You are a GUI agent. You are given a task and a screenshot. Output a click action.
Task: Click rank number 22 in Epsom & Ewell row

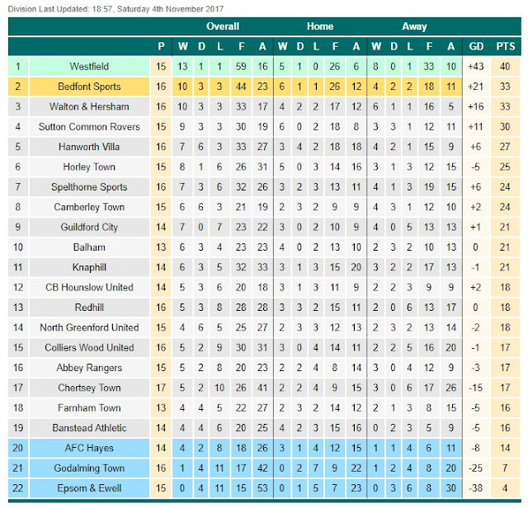pyautogui.click(x=18, y=488)
